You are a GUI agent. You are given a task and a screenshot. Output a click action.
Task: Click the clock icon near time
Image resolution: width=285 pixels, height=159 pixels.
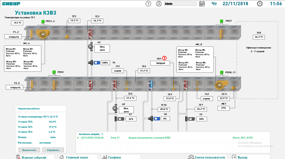[260, 4]
